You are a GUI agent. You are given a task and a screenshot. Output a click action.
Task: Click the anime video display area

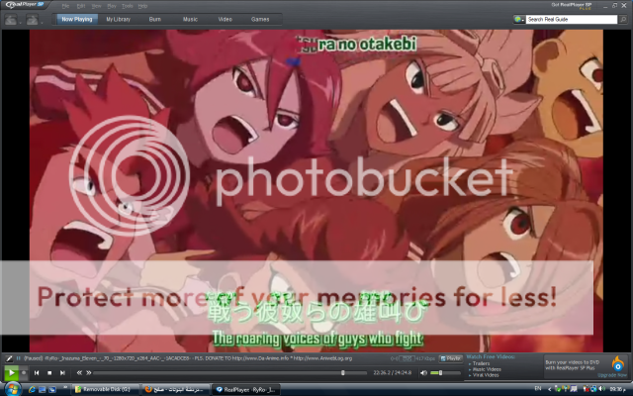[x=316, y=191]
